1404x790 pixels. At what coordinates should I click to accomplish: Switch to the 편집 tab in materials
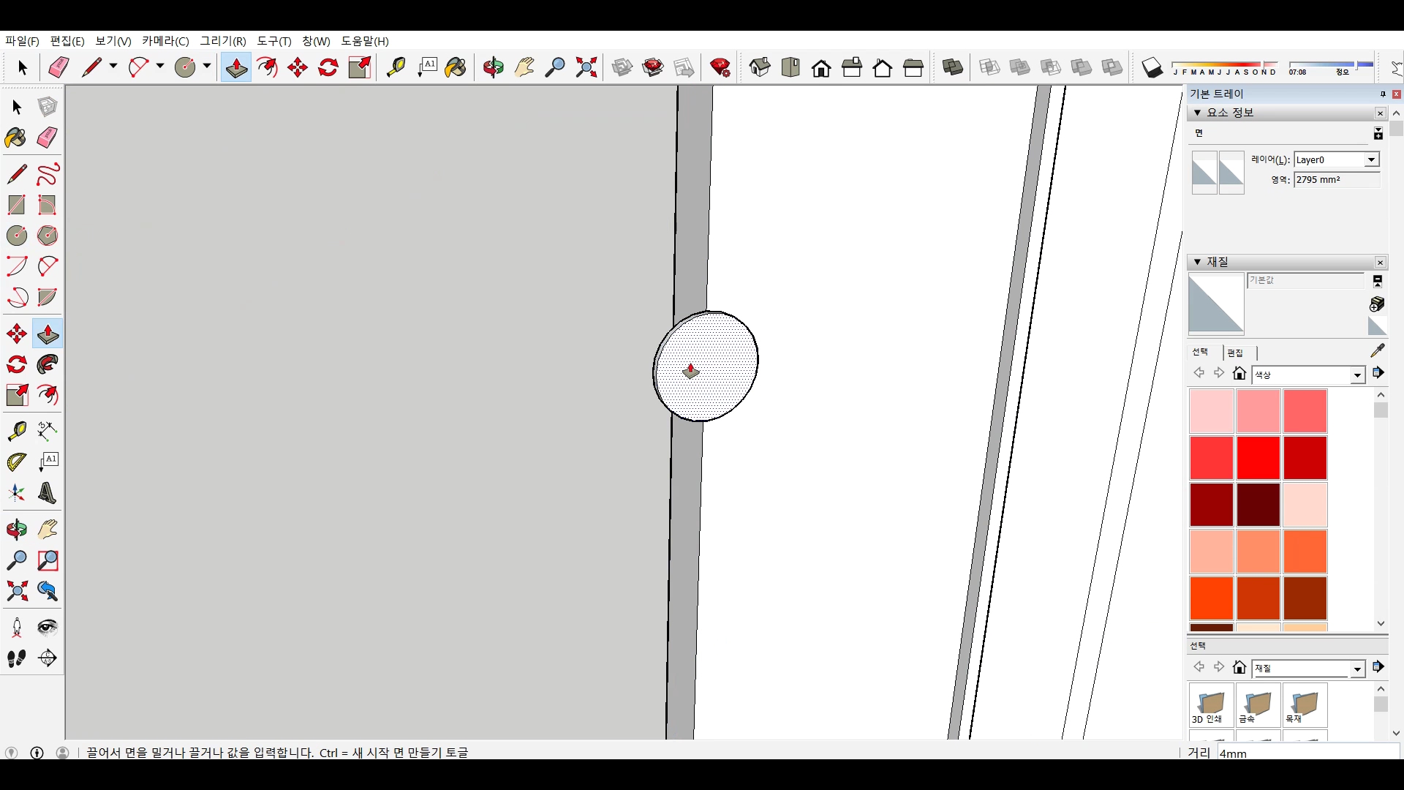tap(1235, 353)
